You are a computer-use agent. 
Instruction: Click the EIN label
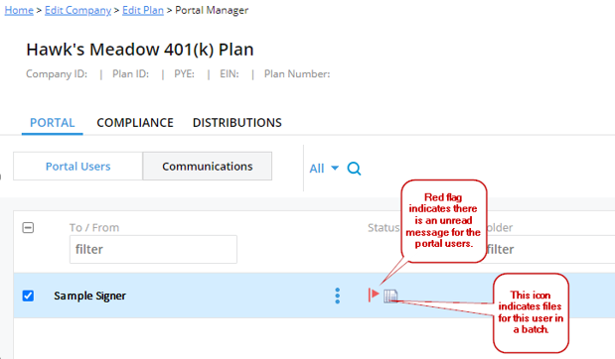[230, 74]
